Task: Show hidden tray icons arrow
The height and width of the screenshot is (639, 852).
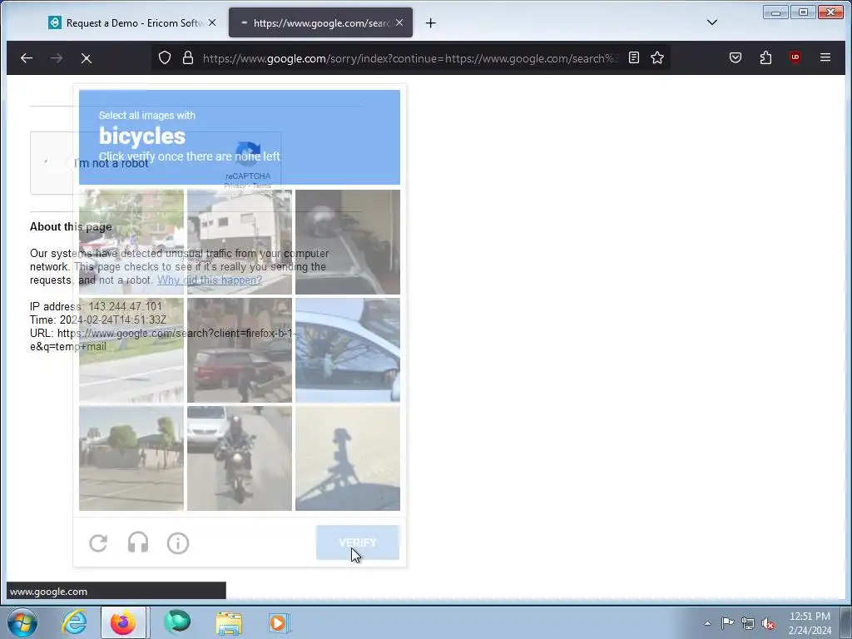Action: pos(707,623)
